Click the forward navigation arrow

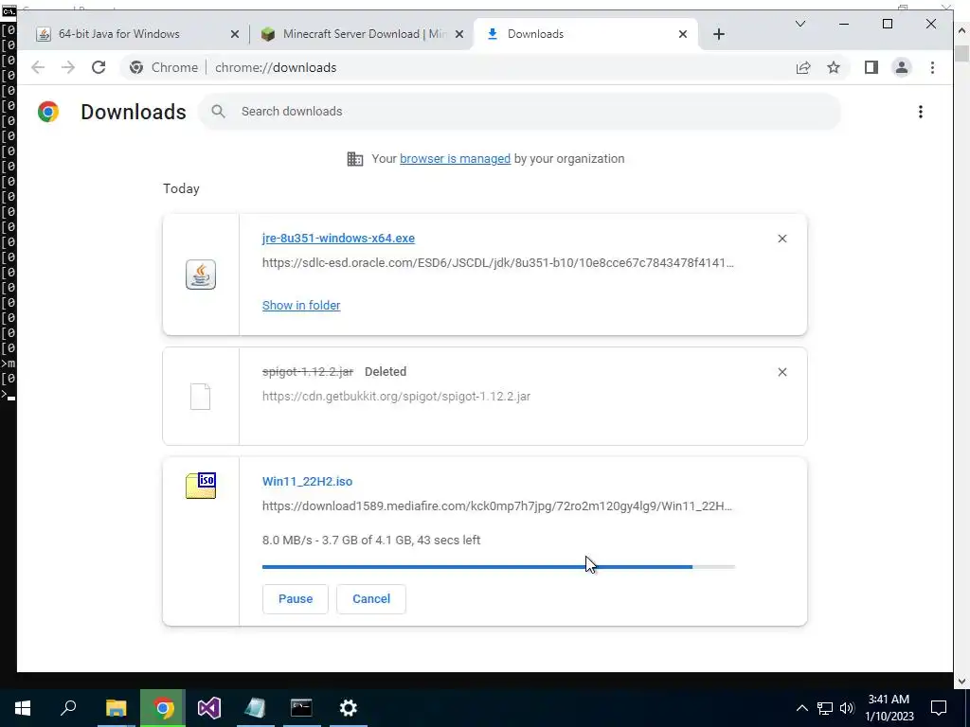coord(68,67)
